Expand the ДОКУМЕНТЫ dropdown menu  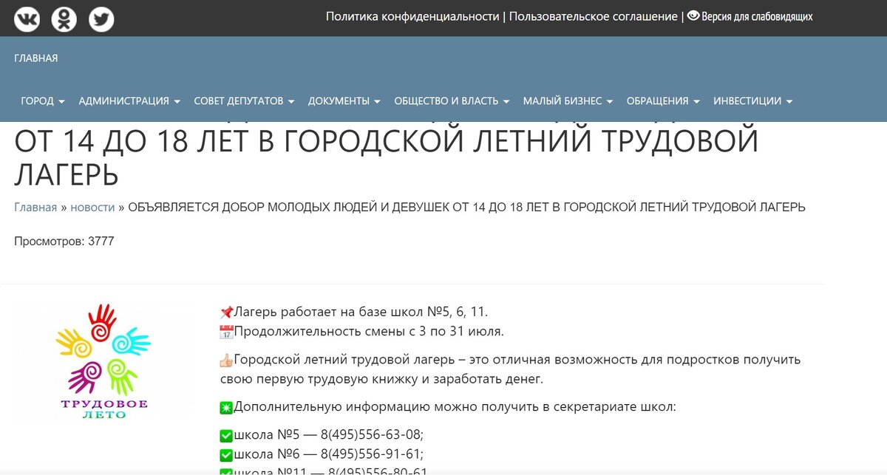click(x=344, y=101)
